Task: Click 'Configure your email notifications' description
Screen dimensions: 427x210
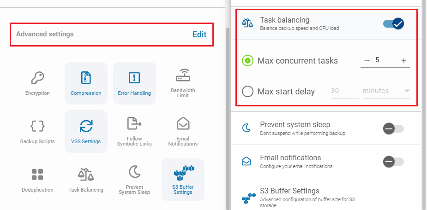Action: (x=296, y=166)
